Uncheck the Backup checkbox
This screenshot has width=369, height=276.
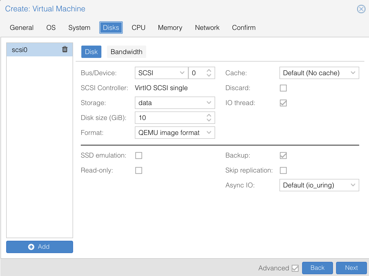(x=283, y=156)
